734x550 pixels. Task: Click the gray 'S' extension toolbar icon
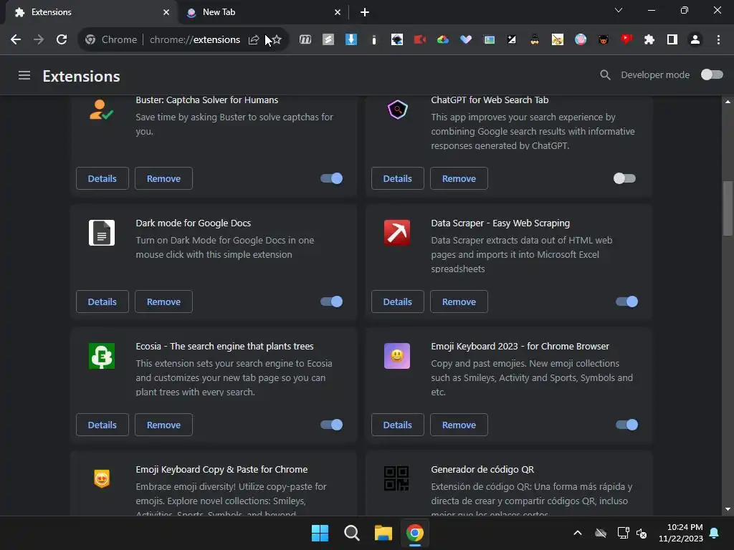(328, 40)
